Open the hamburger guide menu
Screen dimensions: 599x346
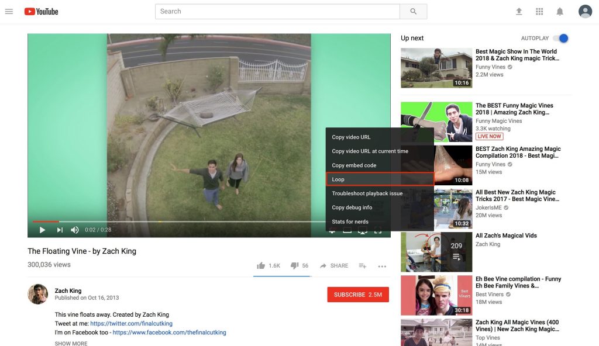[9, 12]
